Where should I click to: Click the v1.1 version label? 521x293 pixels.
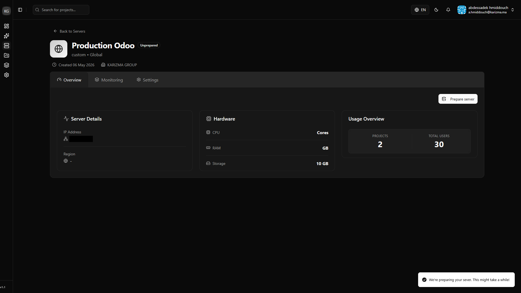(3, 287)
